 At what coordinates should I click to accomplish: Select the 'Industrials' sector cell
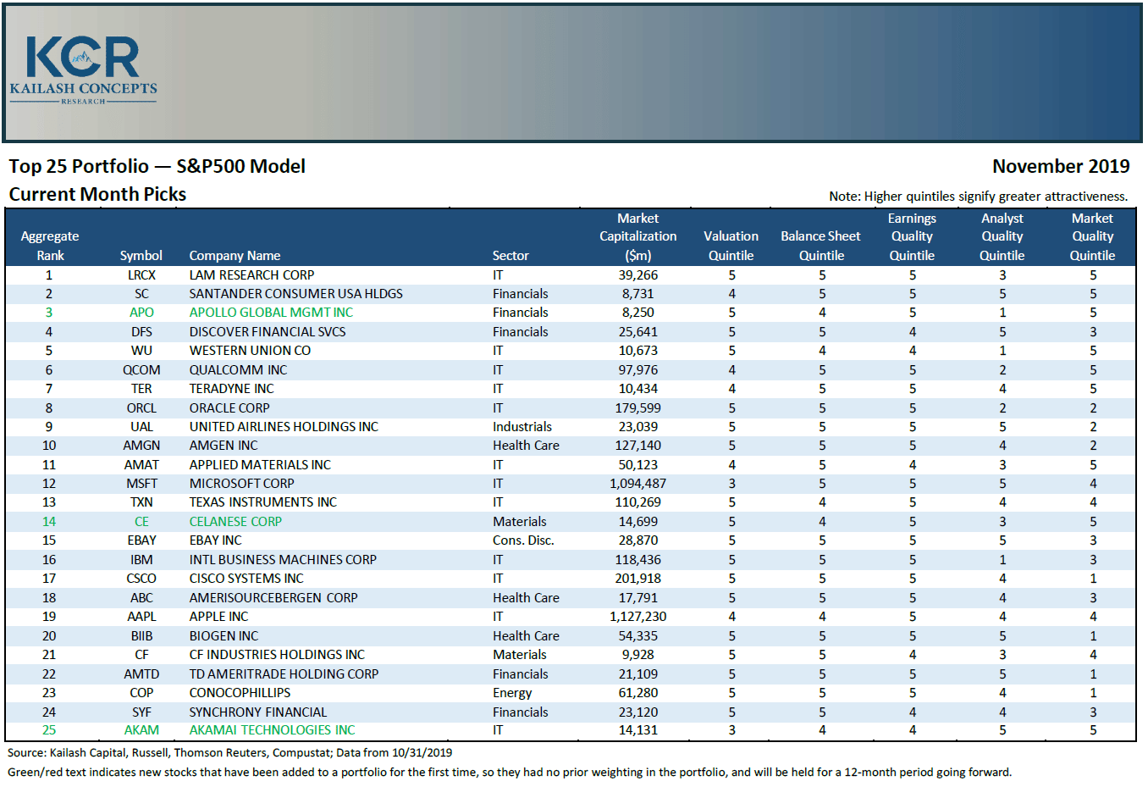pos(522,427)
